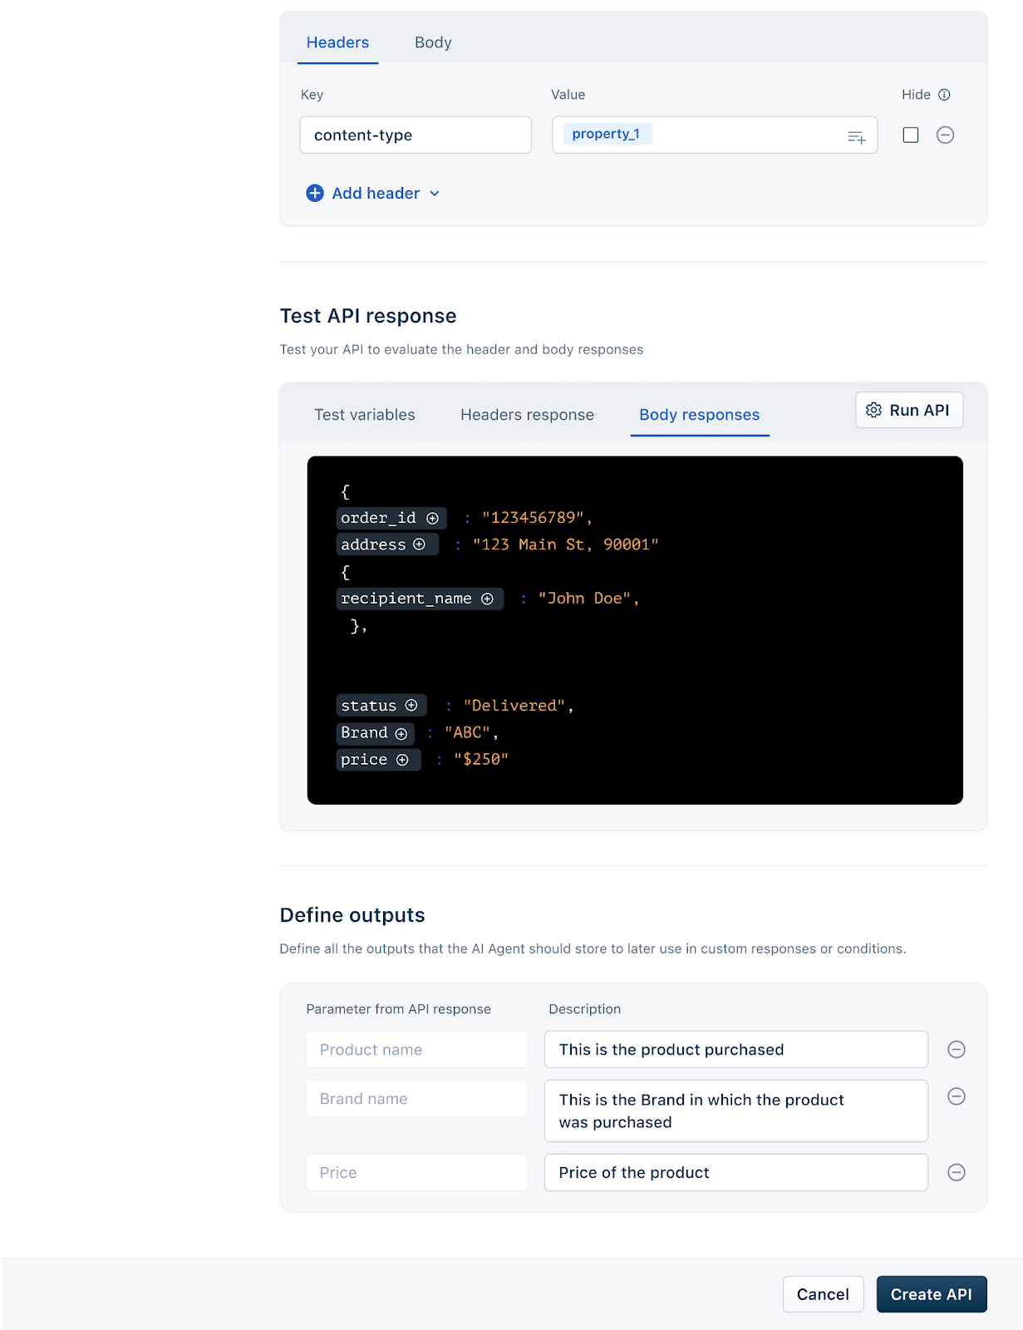1023x1330 pixels.
Task: Remove the Brand name output row
Action: 957,1096
